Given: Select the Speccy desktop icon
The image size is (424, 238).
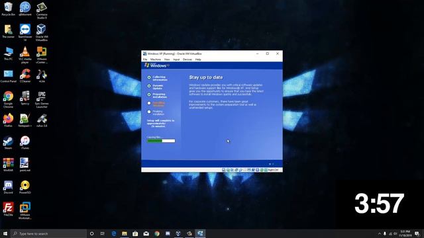Looking at the screenshot, I should click(25, 98).
